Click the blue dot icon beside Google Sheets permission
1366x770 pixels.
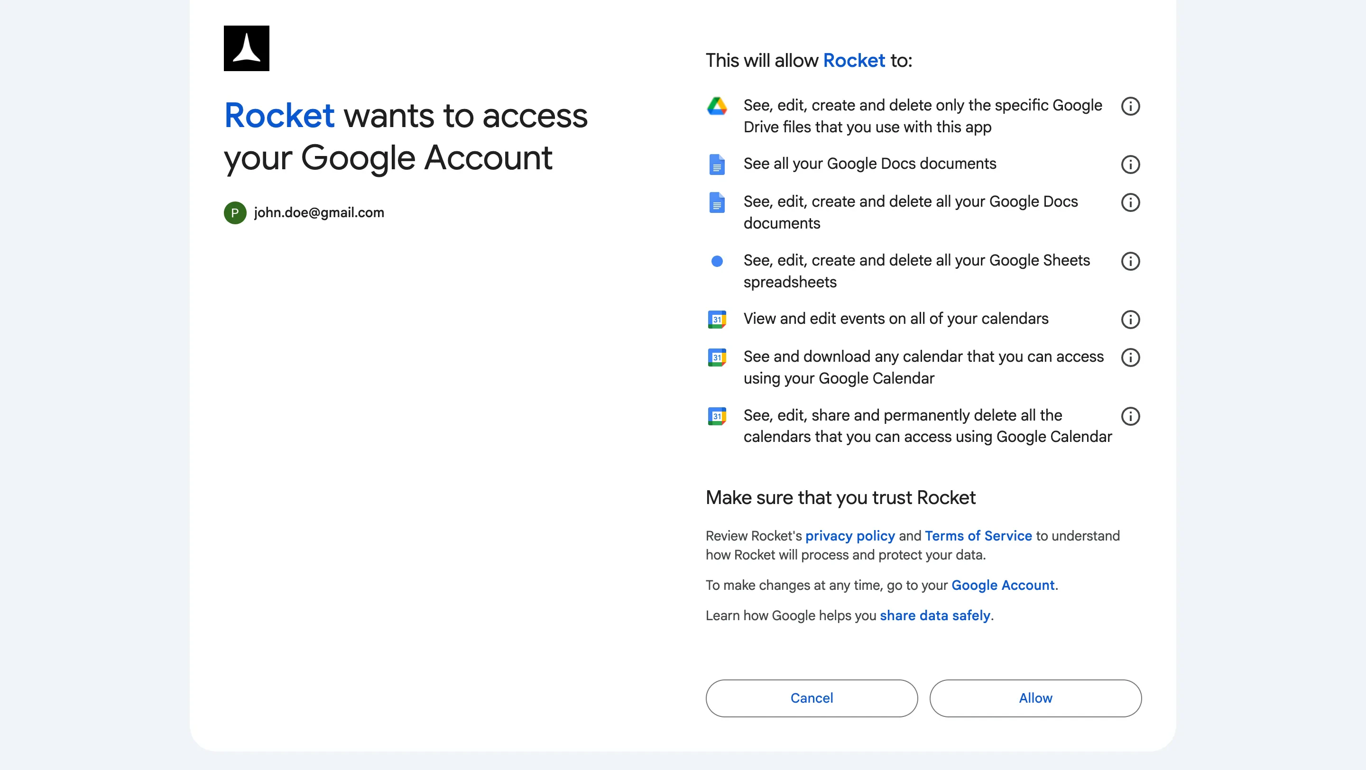click(x=717, y=261)
